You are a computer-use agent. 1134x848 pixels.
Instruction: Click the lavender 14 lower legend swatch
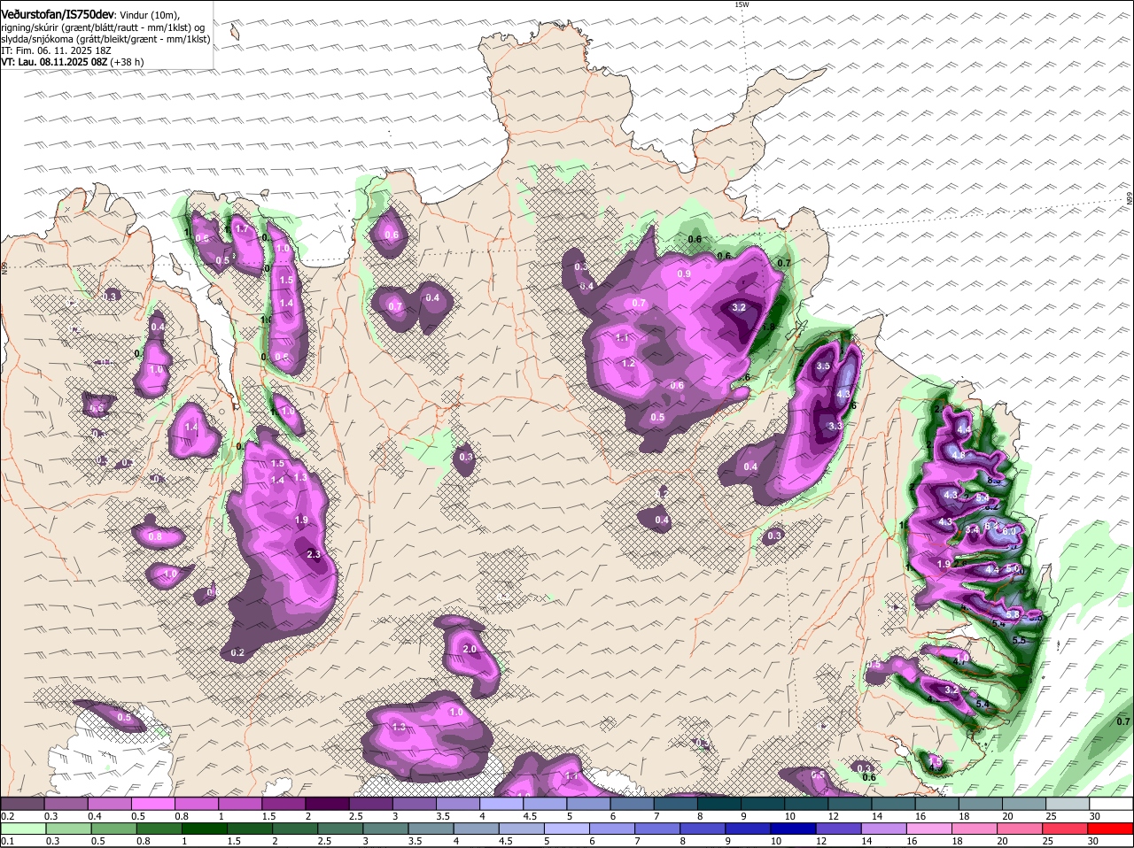pyautogui.click(x=885, y=829)
